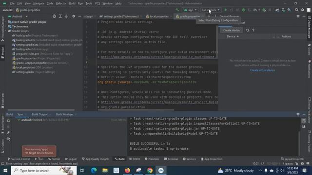
Task: Open SDK Manager toolbar icon
Action: [289, 10]
